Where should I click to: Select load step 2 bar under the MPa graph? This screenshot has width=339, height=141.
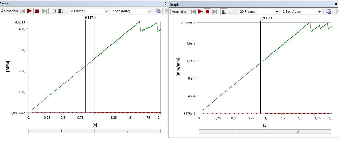click(127, 131)
